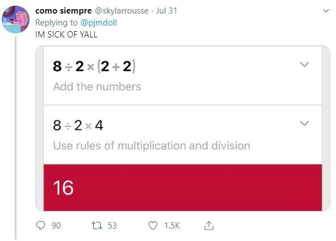Open the Jul 31 timestamp
Screen dimensions: 336x241
point(167,11)
